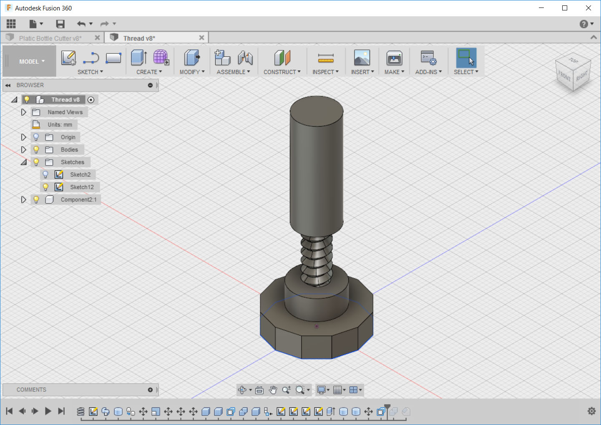
Task: Open timeline settings gear icon
Action: click(591, 411)
